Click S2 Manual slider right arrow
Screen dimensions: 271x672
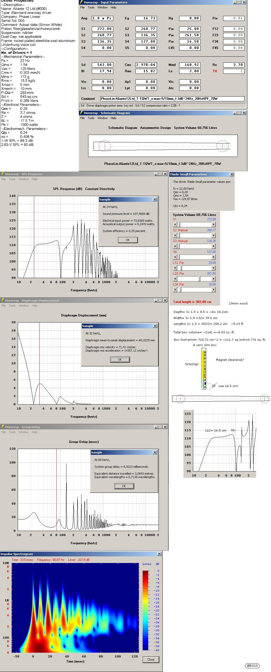tap(214, 235)
